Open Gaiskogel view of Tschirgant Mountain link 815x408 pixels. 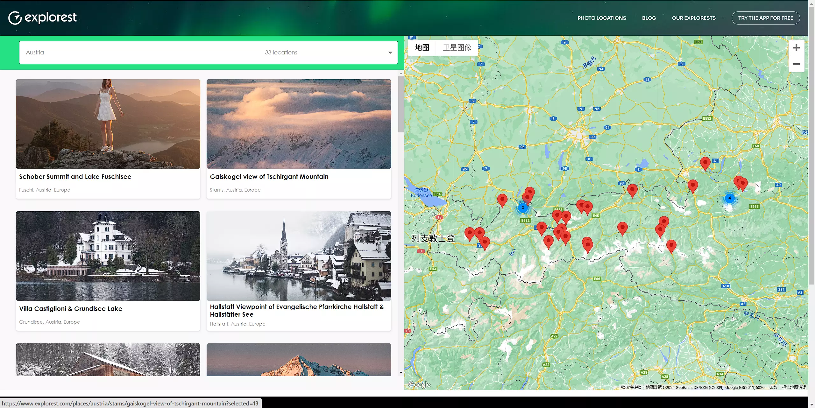click(269, 177)
